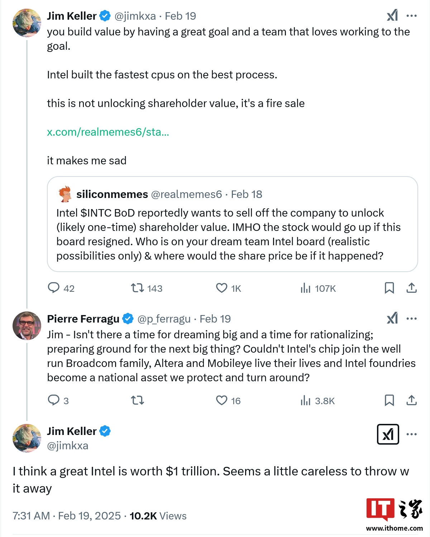The width and height of the screenshot is (430, 537).
Task: Click boxed Grok button on bottom tweet
Action: point(388,434)
